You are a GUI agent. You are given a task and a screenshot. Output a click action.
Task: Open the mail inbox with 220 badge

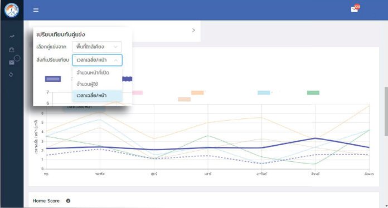[355, 9]
